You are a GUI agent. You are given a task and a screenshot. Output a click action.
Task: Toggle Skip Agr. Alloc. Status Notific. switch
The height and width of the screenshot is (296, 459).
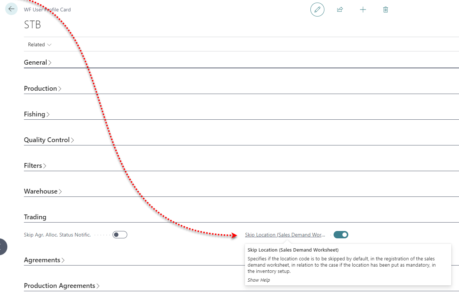120,235
